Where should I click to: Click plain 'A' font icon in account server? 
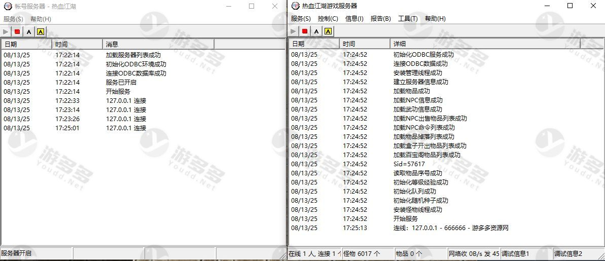coord(29,31)
